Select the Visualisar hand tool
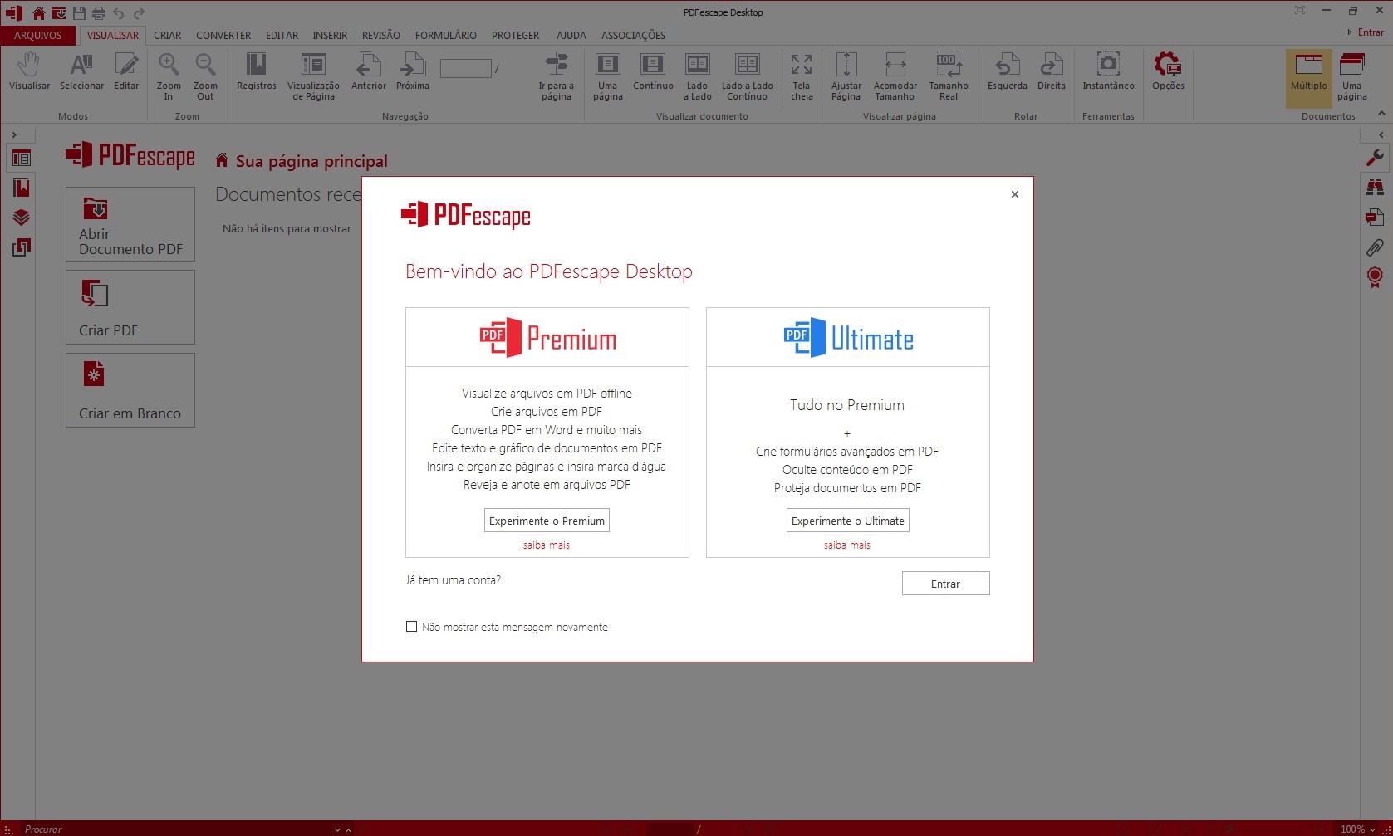 pyautogui.click(x=29, y=73)
